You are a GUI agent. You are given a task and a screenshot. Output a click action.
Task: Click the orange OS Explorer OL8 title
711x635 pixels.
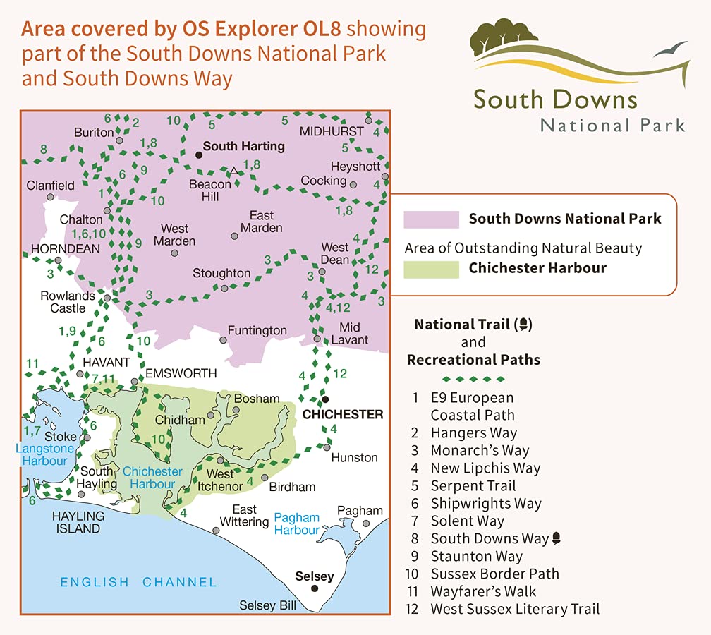(224, 30)
